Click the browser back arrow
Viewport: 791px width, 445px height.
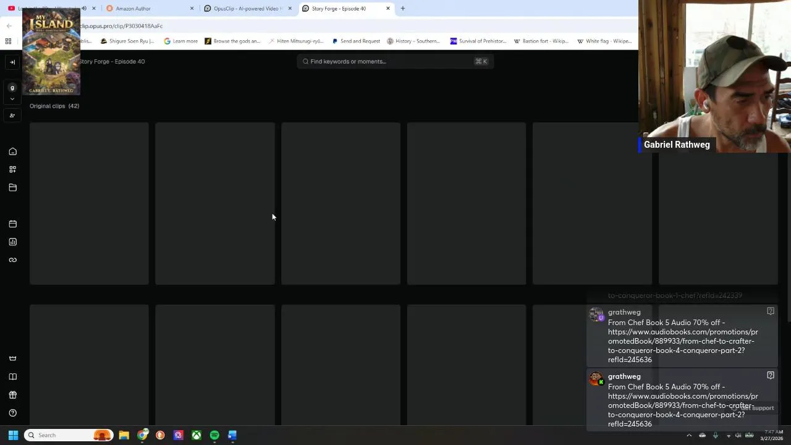click(9, 26)
